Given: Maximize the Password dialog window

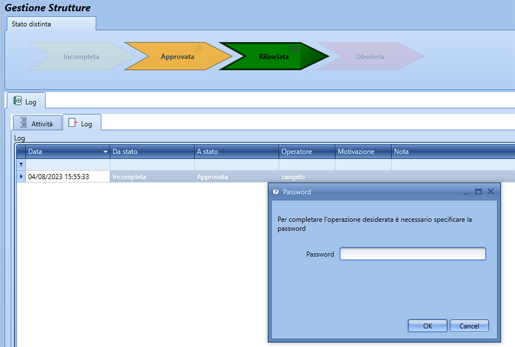Looking at the screenshot, I should tap(478, 192).
